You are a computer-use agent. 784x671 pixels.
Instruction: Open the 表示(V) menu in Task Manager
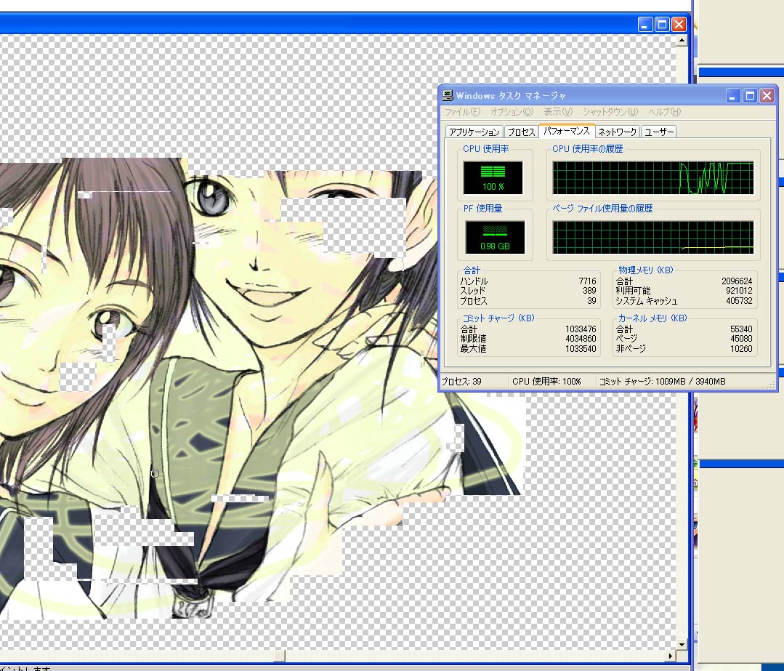click(x=557, y=111)
